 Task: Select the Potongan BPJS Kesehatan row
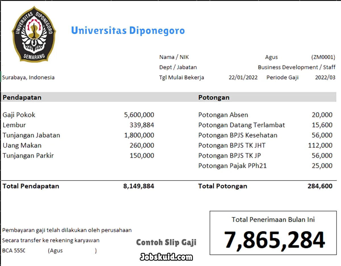238,135
